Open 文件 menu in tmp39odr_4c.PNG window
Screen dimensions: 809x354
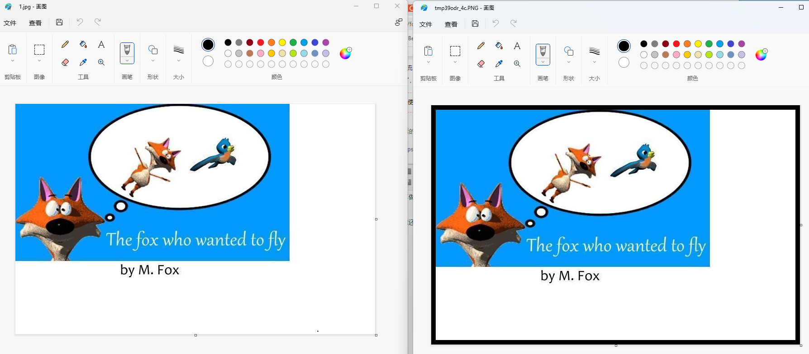click(426, 24)
